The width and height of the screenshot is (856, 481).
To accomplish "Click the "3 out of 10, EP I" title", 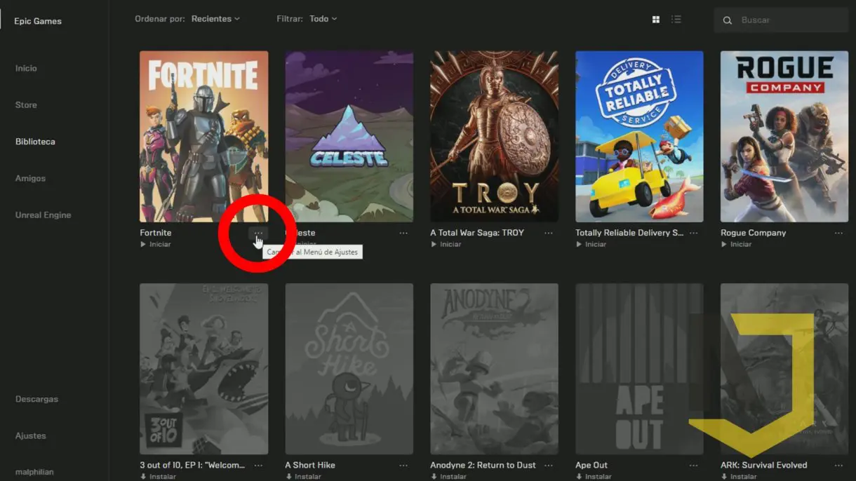I will coord(193,465).
